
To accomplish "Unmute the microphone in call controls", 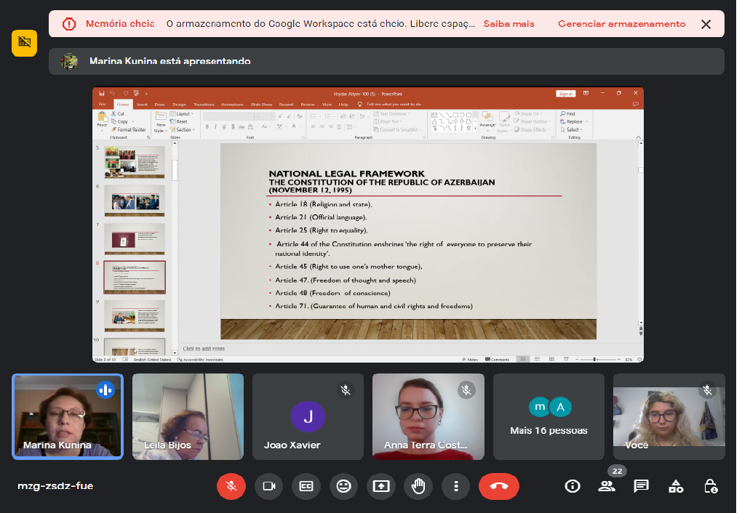I will (x=231, y=486).
